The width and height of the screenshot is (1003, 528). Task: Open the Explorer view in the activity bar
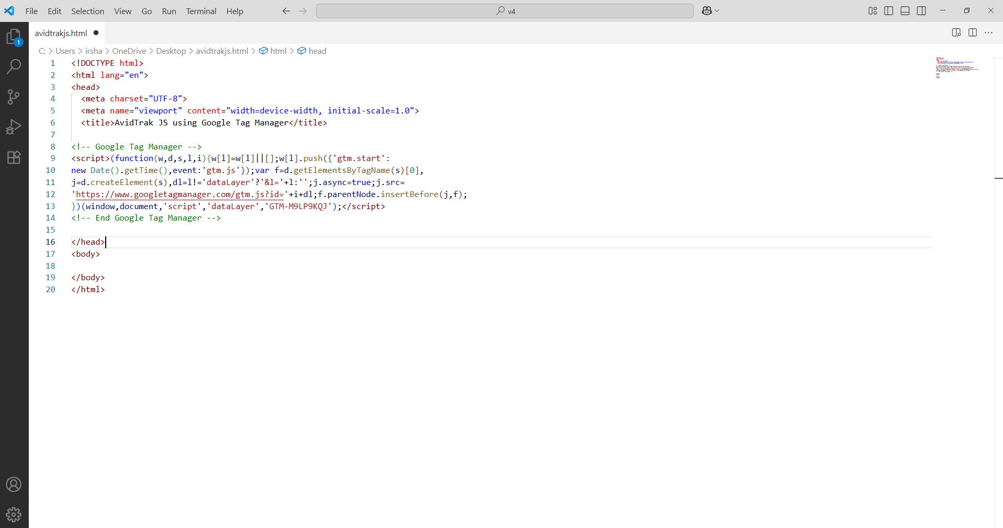click(14, 36)
